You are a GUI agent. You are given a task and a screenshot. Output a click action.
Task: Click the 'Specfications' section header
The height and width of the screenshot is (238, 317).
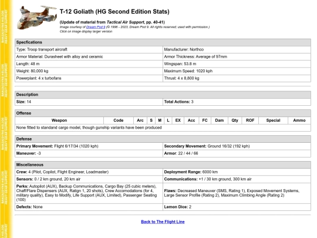click(x=163, y=42)
